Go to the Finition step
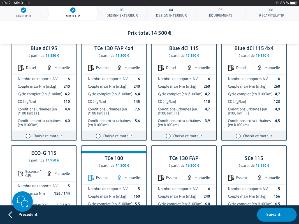Screen dimensions: 299x224 (x=24, y=13)
